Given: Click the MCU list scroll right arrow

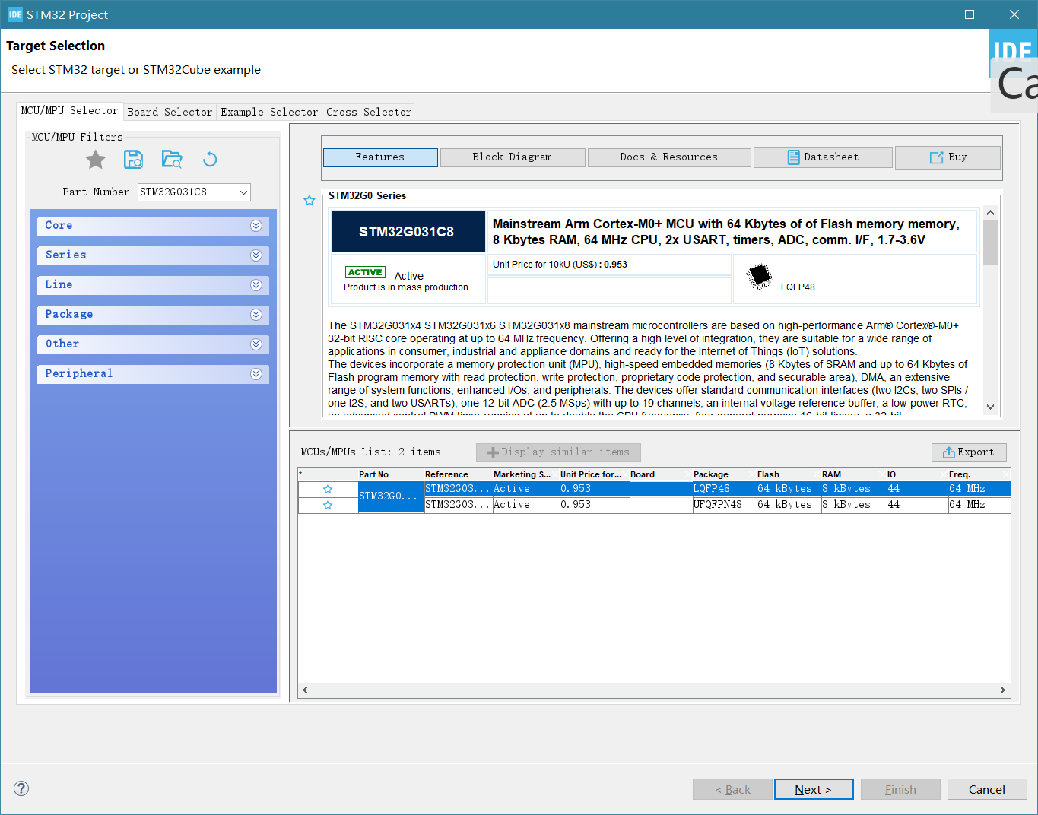Looking at the screenshot, I should 1002,690.
